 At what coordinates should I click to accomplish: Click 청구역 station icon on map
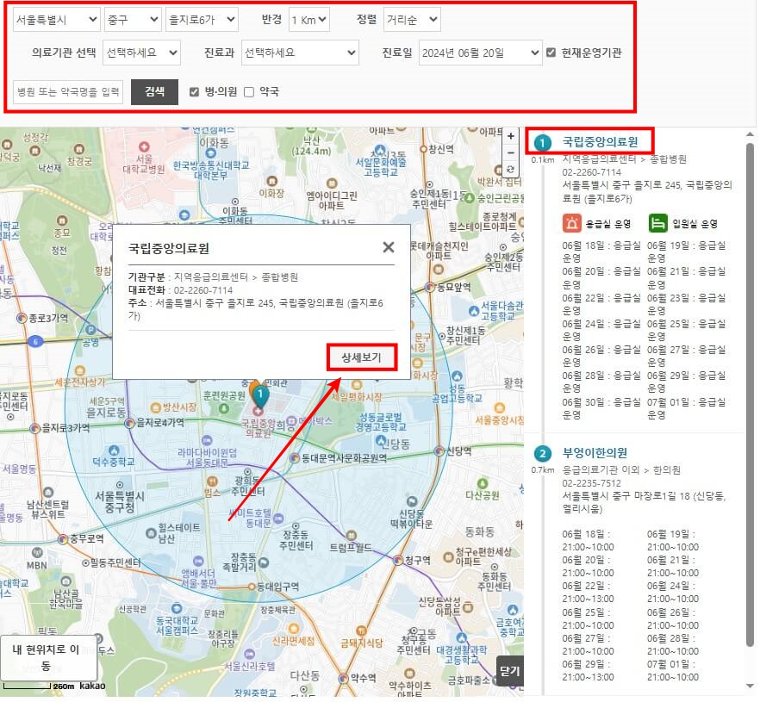point(398,561)
